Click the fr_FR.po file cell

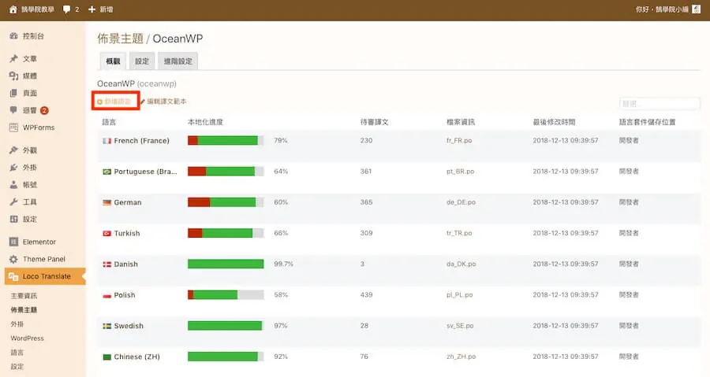tap(459, 140)
